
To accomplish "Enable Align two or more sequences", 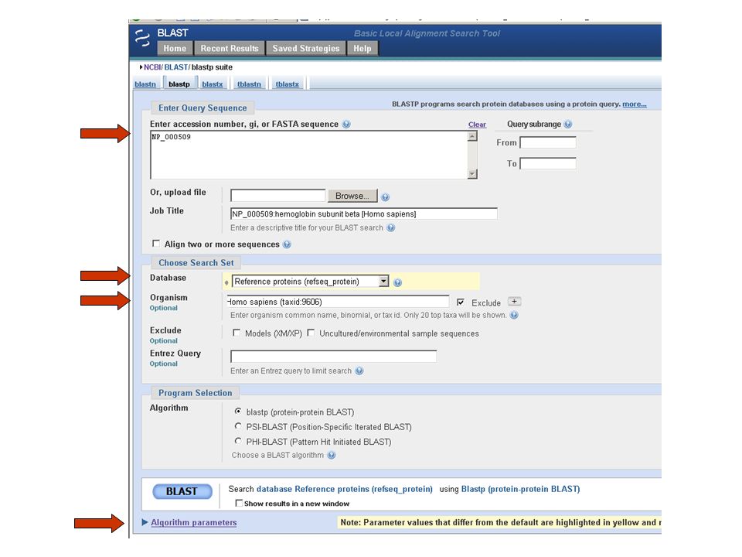I will point(155,244).
